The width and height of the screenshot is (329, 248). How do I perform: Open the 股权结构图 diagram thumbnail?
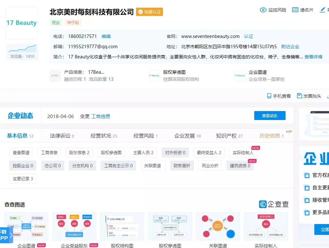[122, 226]
